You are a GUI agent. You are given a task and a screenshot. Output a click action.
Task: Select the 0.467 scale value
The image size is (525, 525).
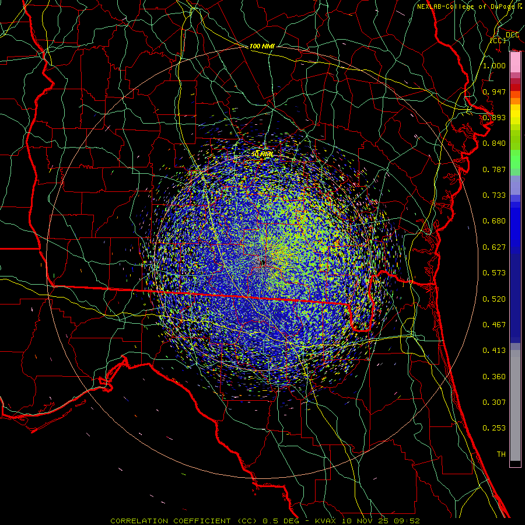tap(494, 325)
